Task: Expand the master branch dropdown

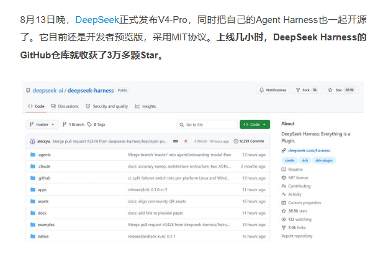Action: (42, 124)
